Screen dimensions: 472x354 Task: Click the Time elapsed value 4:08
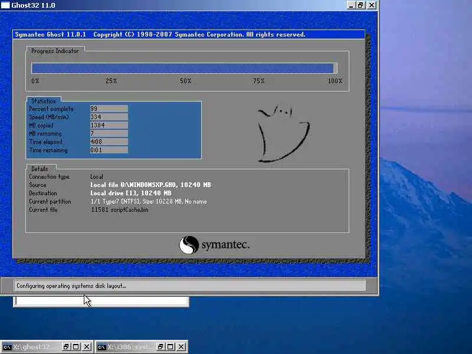pyautogui.click(x=109, y=142)
